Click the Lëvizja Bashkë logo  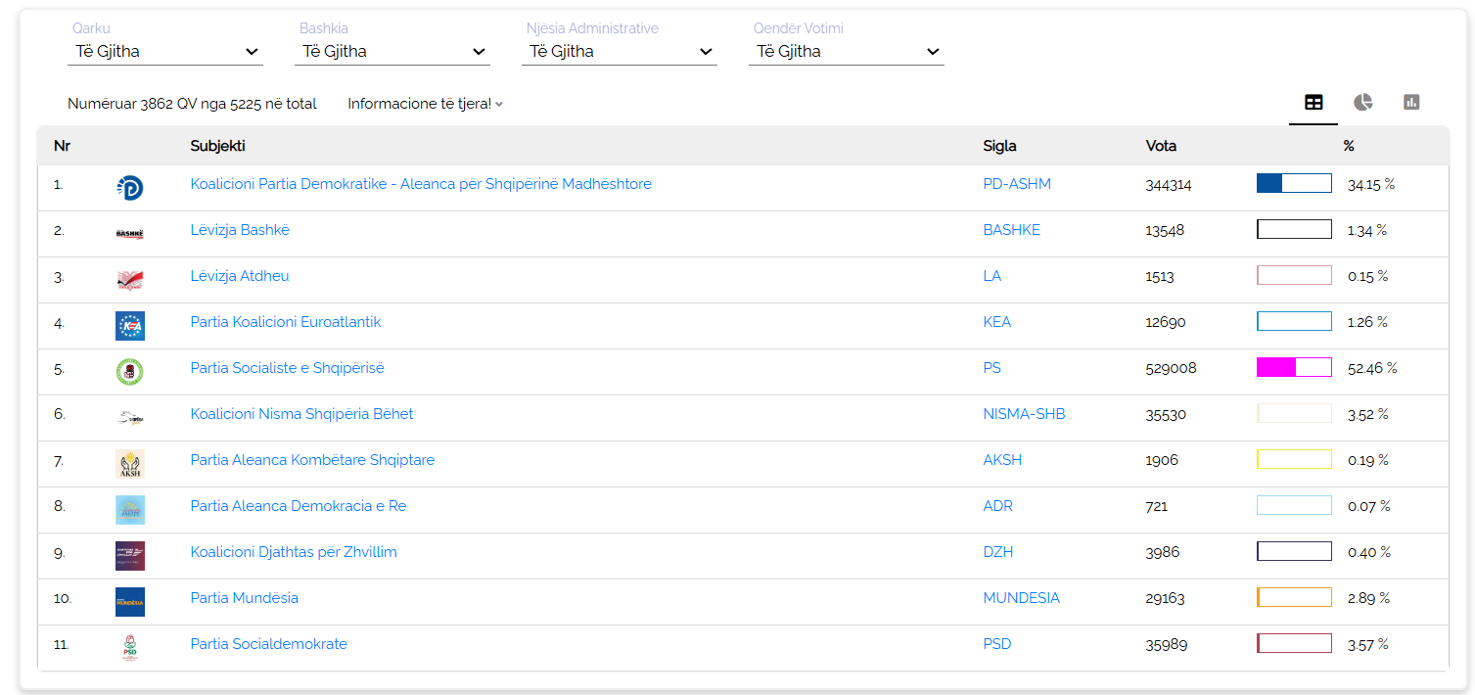point(129,234)
